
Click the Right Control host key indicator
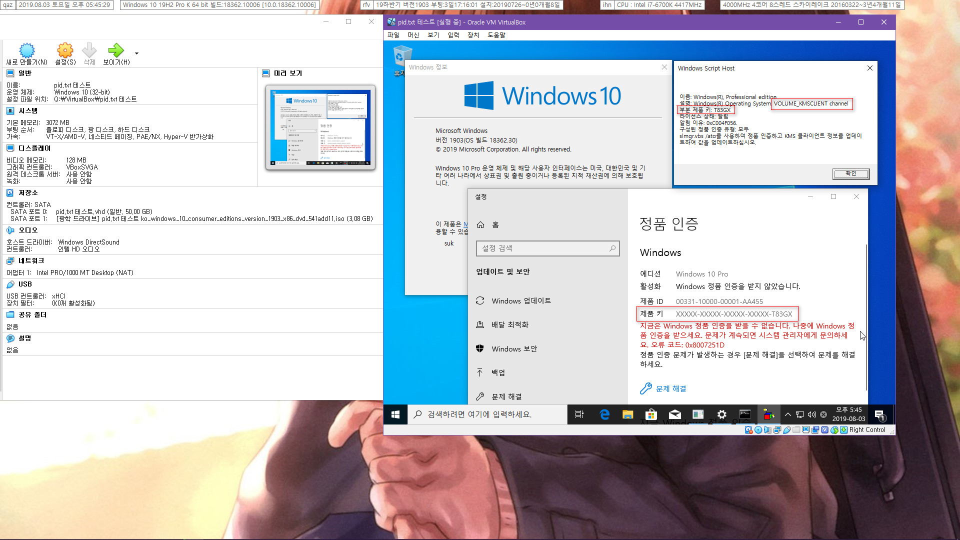[867, 430]
